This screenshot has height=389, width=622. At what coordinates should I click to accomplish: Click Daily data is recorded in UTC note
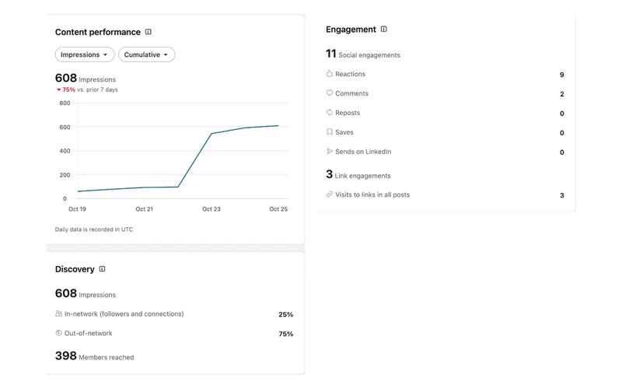pos(93,230)
